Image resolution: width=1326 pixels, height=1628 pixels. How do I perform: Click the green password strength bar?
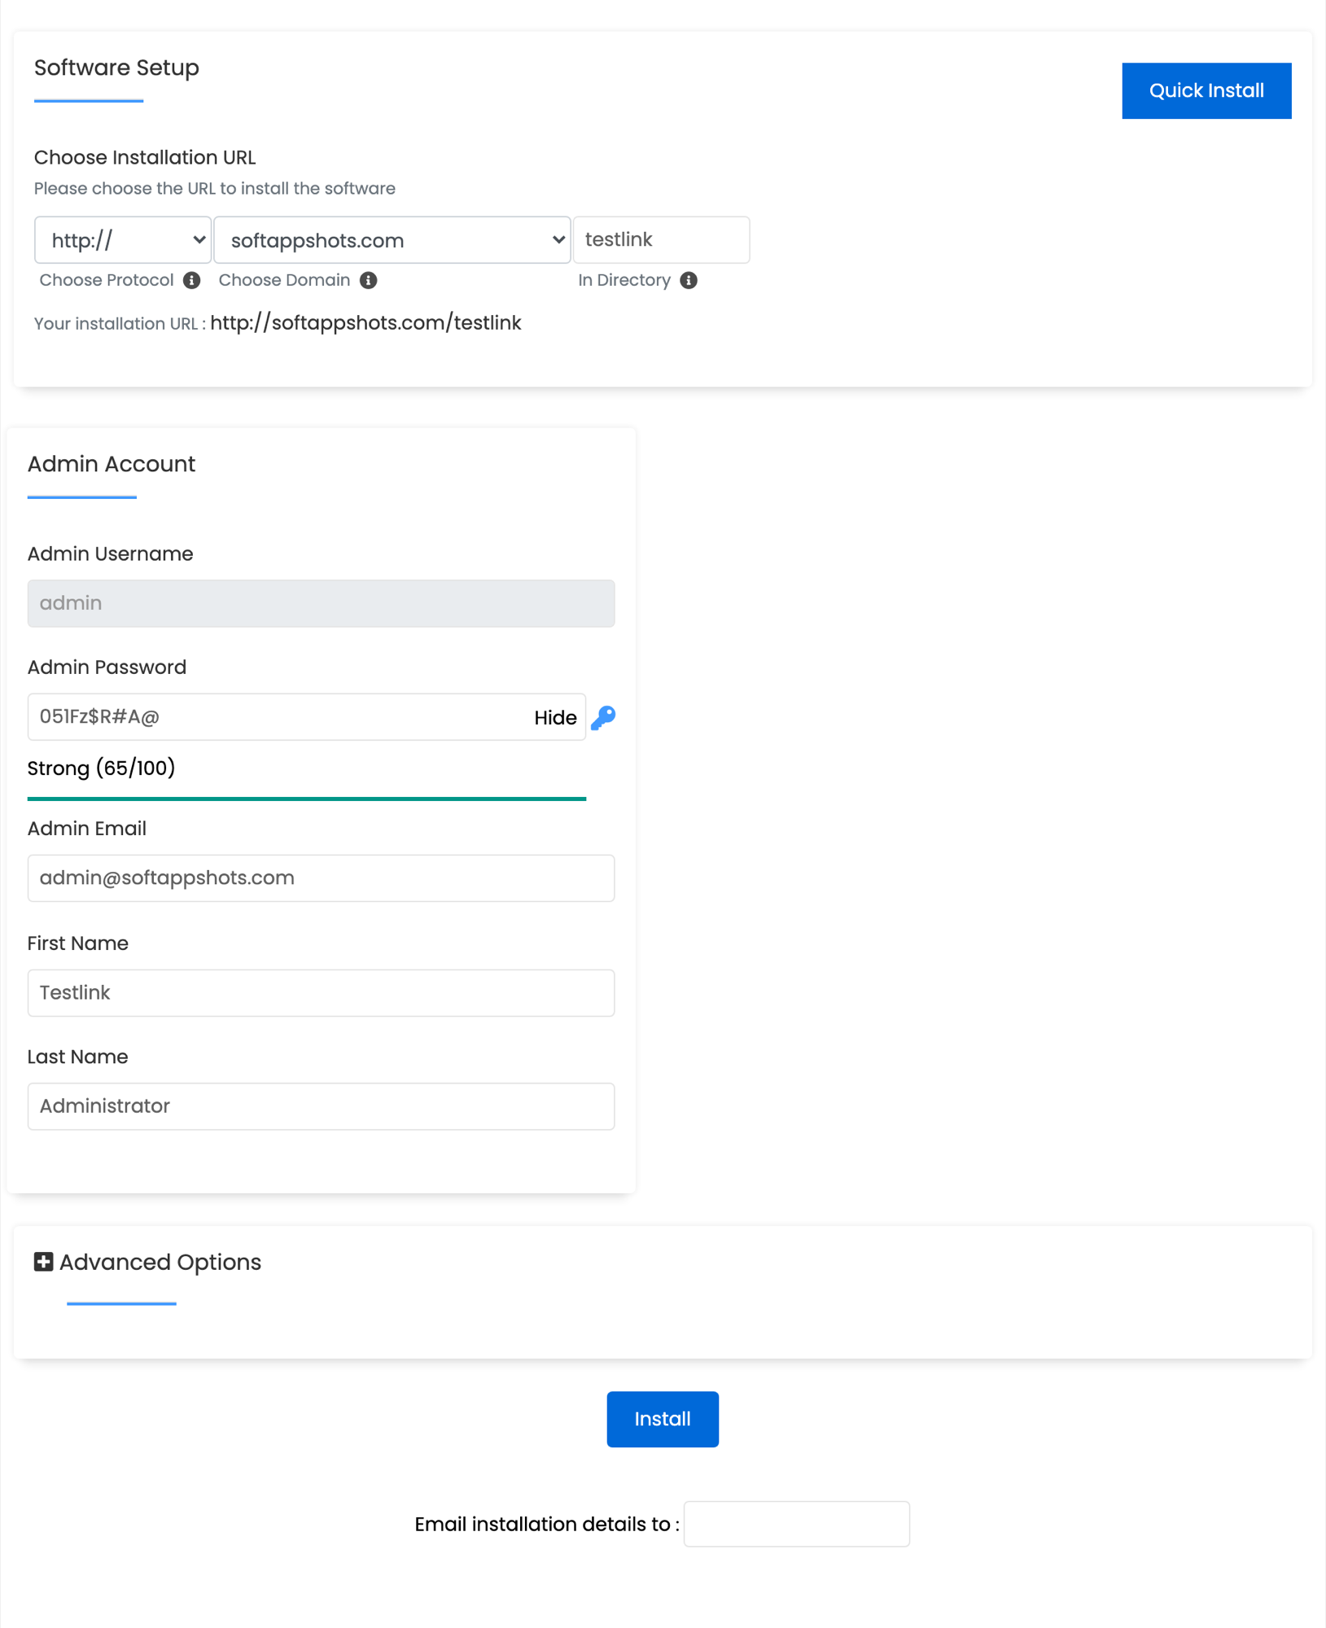coord(306,799)
